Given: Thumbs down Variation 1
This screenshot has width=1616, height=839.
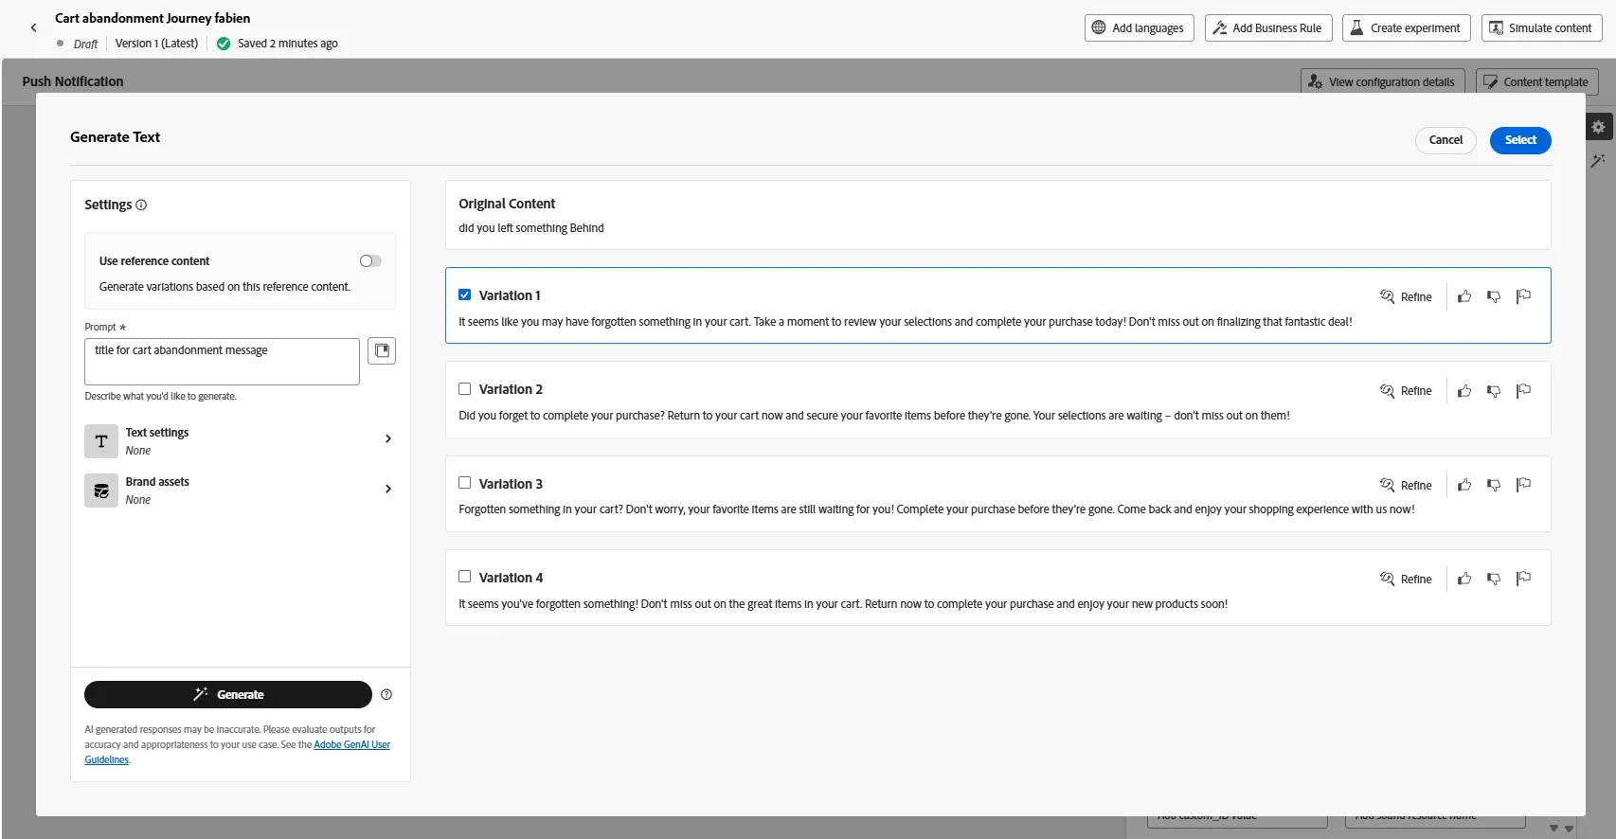Looking at the screenshot, I should 1494,296.
